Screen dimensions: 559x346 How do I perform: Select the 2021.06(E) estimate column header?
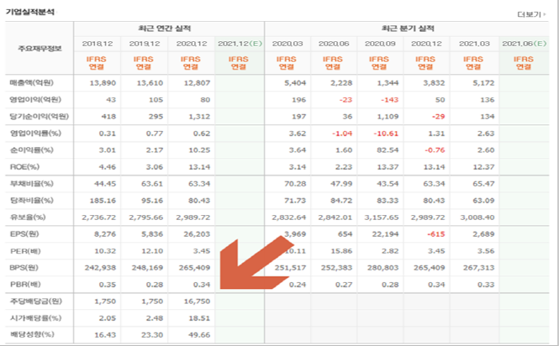click(524, 44)
